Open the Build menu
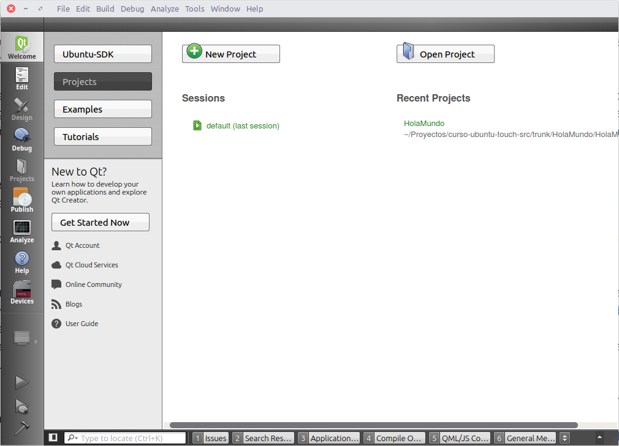The height and width of the screenshot is (446, 619). click(105, 9)
